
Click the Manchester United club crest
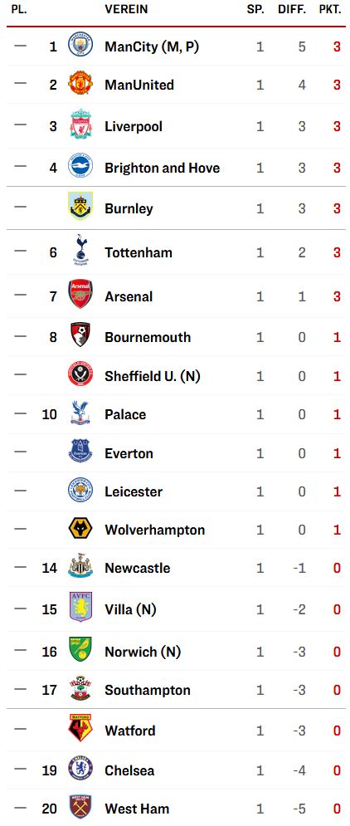(x=80, y=83)
